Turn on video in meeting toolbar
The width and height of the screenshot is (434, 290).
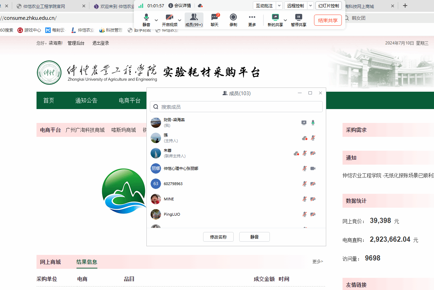click(169, 18)
